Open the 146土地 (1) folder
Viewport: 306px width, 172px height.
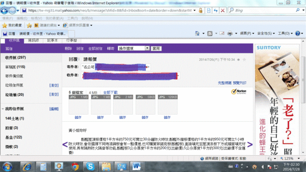click(x=15, y=118)
